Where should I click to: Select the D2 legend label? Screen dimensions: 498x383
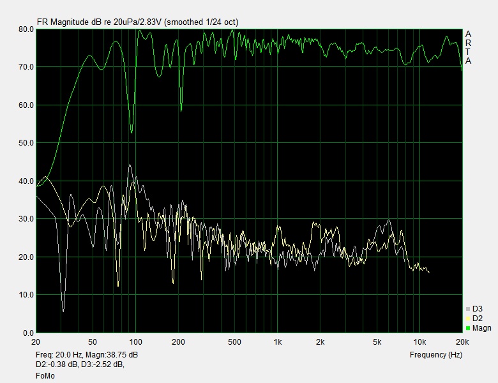pos(478,319)
